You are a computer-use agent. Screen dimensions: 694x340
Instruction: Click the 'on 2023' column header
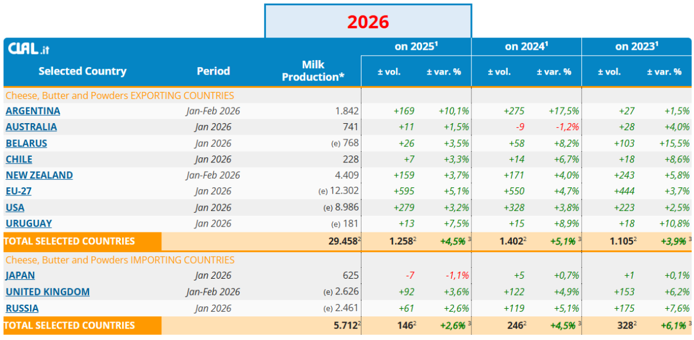coord(636,47)
